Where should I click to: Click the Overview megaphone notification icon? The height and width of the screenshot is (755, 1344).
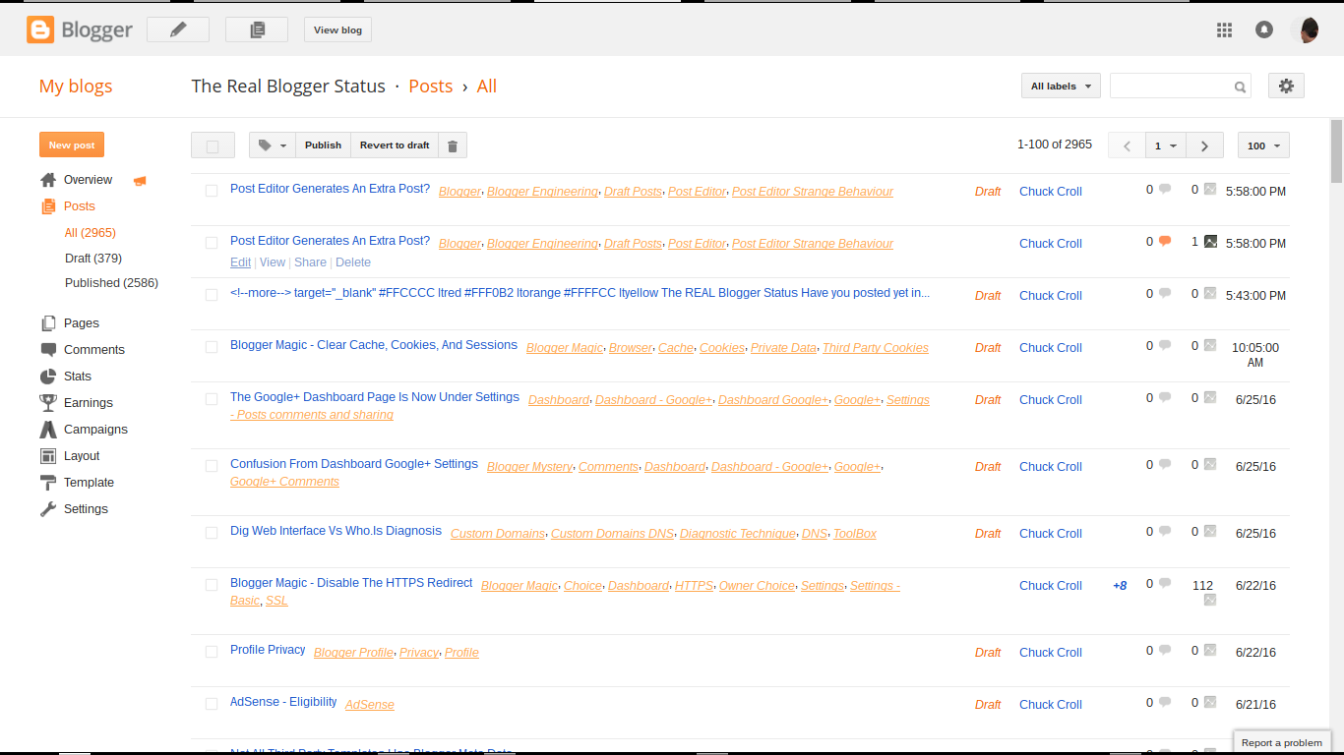point(140,181)
